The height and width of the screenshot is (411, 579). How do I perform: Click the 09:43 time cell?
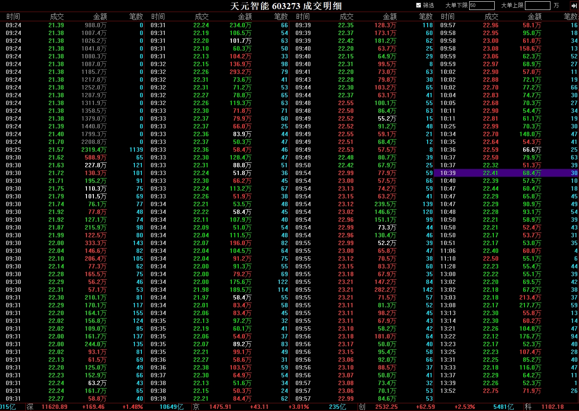click(x=303, y=80)
